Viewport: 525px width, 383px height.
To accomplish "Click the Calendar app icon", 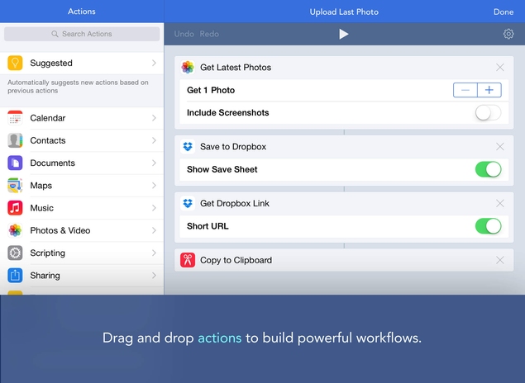I will point(15,118).
